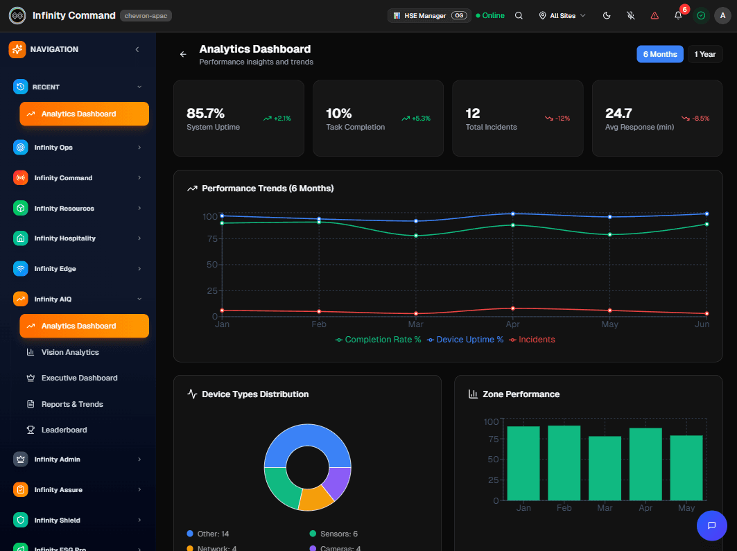Expand Infinity Assure chevron
Viewport: 737px width, 551px height.
pos(139,490)
